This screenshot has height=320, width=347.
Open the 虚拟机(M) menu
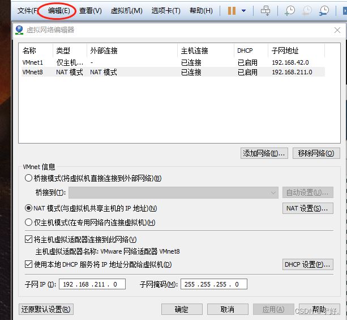tap(127, 10)
